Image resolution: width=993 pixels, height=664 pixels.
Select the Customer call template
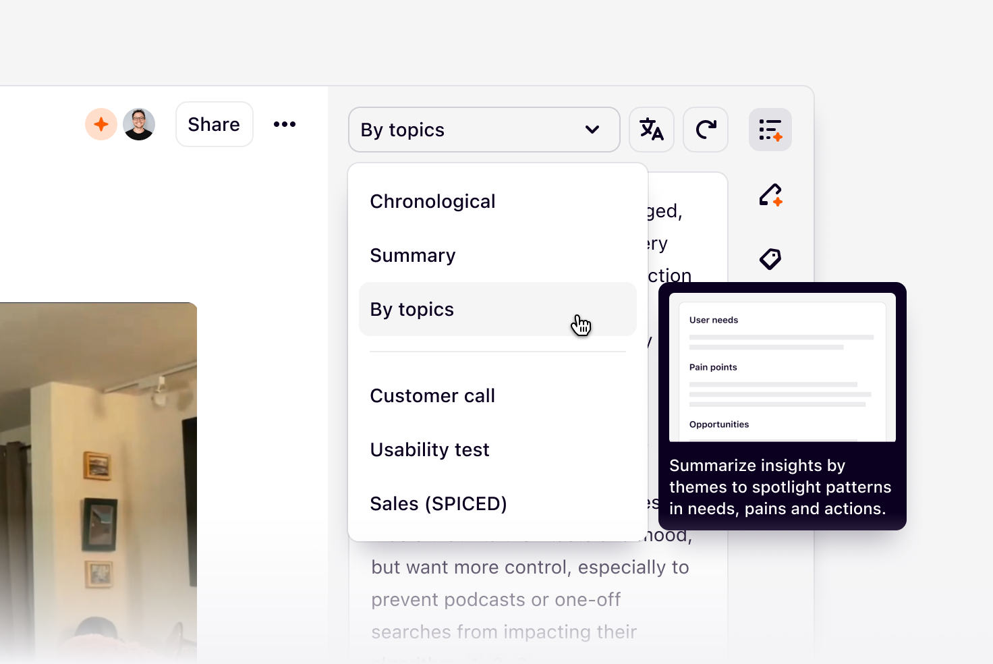[x=432, y=395]
